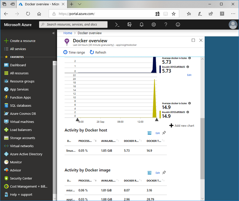Open App Services
The width and height of the screenshot is (239, 201).
16,89
